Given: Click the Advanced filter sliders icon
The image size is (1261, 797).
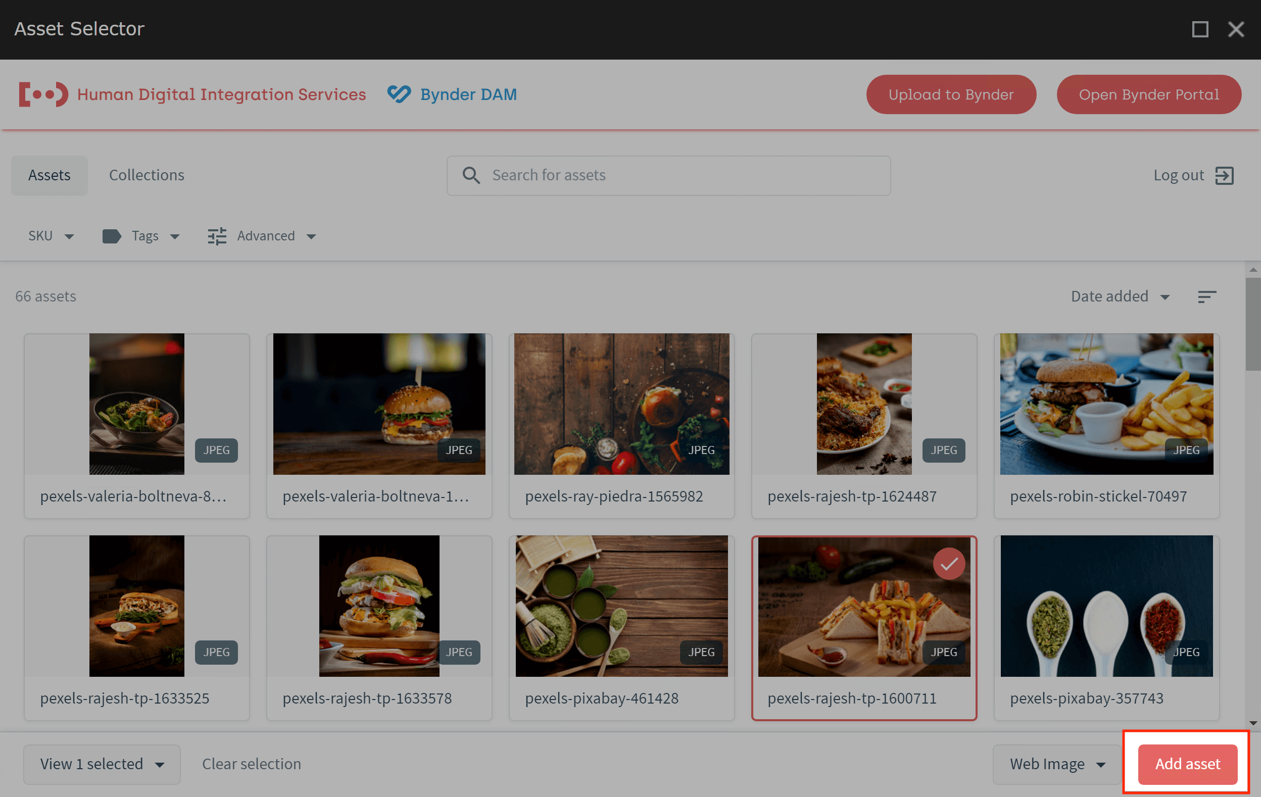Looking at the screenshot, I should (217, 236).
